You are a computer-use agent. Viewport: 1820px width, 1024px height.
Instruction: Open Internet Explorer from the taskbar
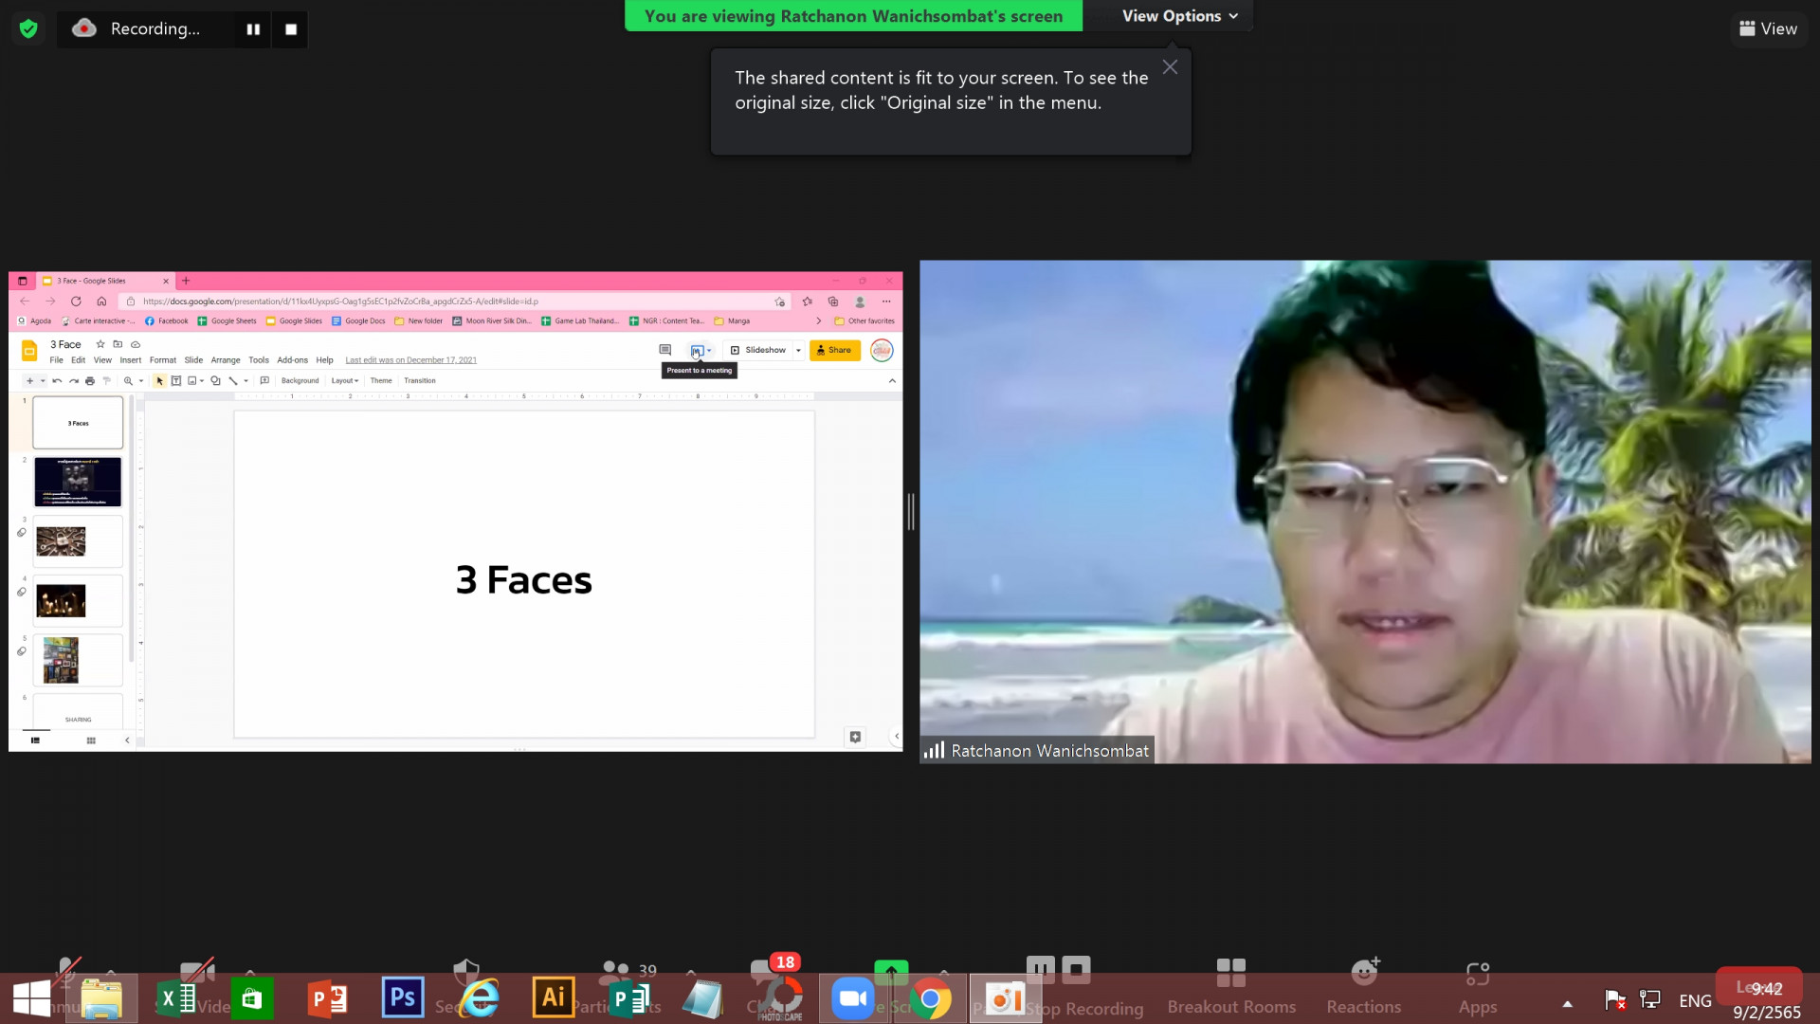(479, 998)
